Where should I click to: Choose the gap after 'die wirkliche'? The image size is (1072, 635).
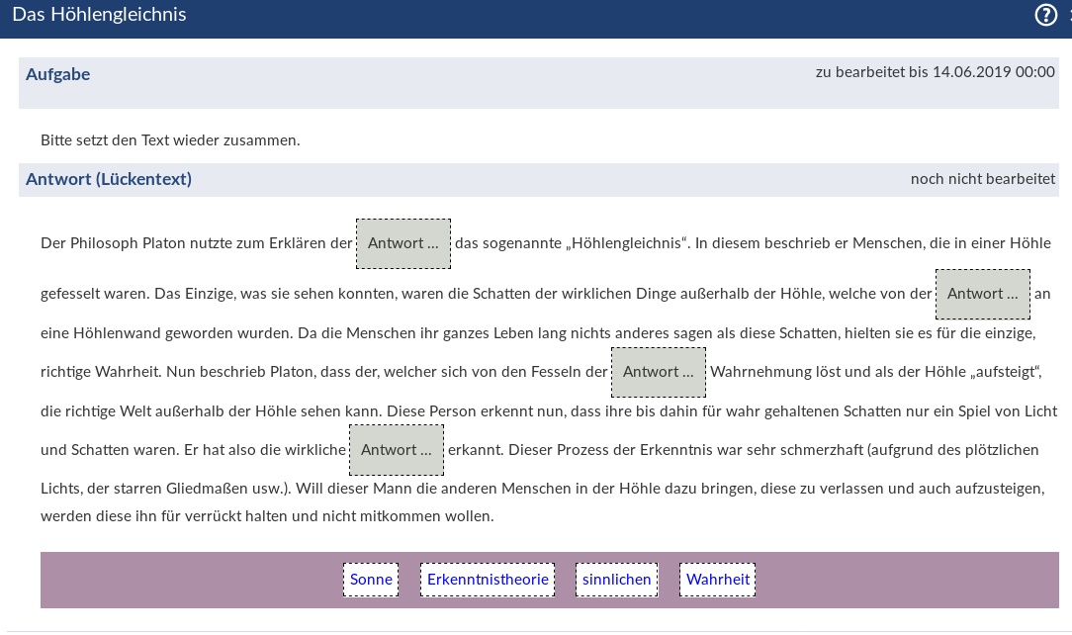396,450
